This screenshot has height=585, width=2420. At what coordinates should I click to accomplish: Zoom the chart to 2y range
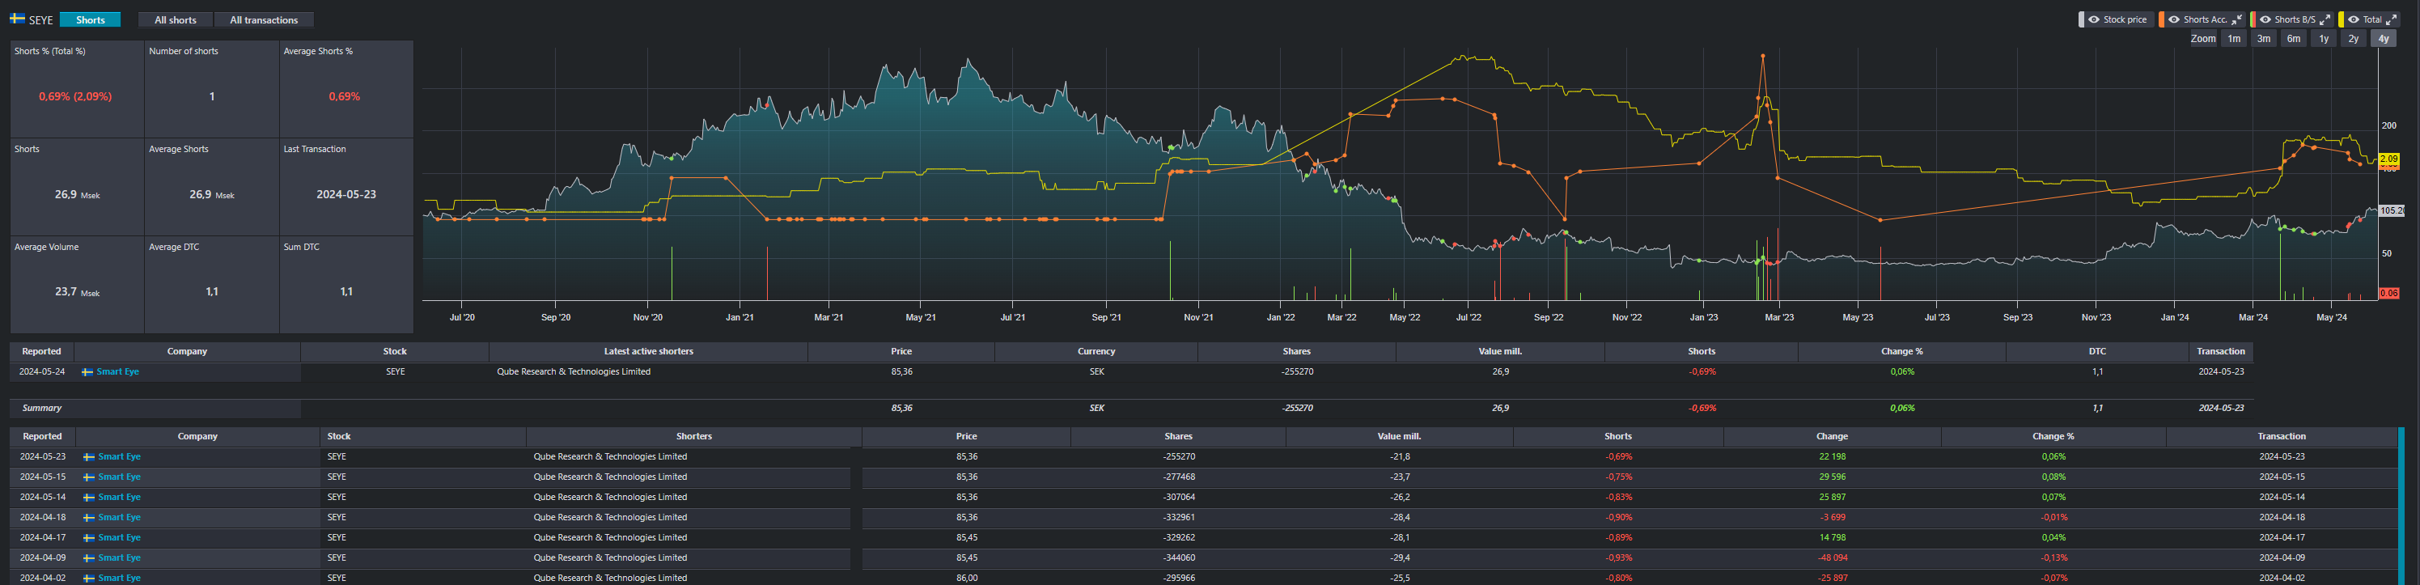2354,39
